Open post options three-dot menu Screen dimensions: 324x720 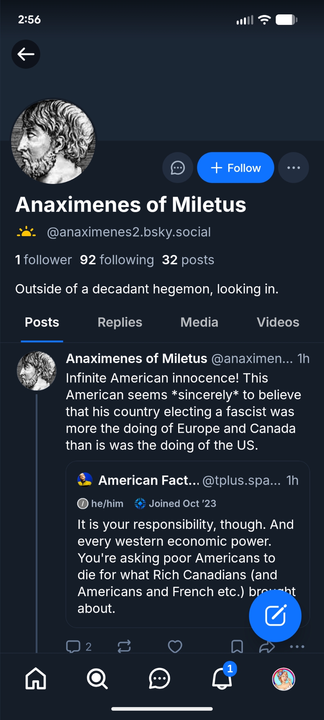tap(297, 647)
